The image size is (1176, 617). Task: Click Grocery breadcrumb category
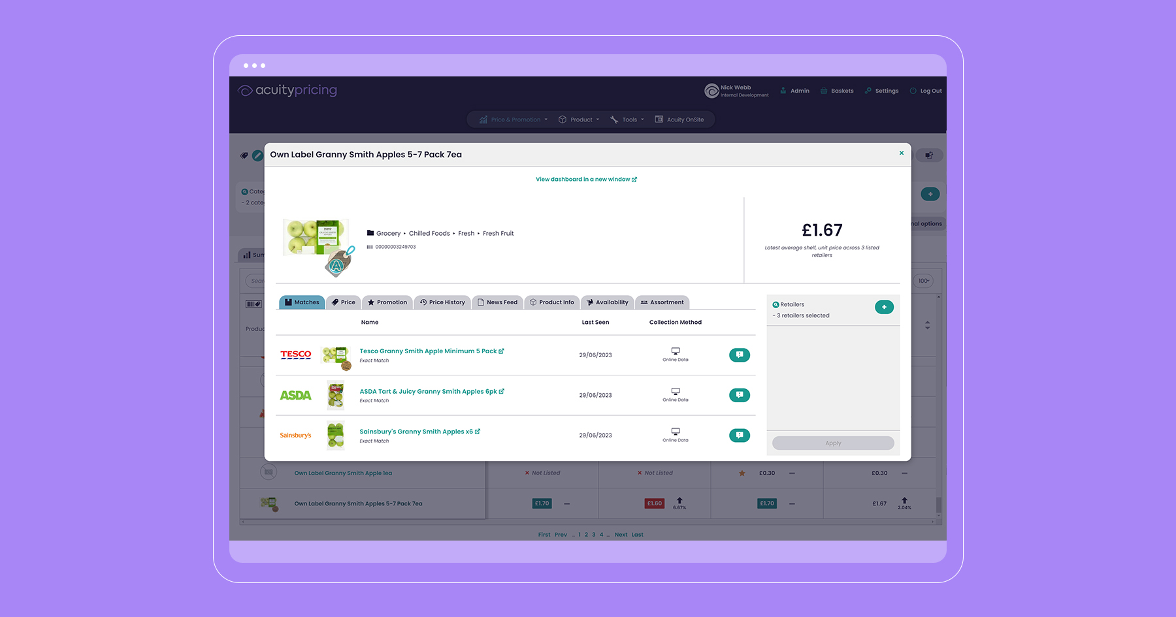[x=388, y=234]
